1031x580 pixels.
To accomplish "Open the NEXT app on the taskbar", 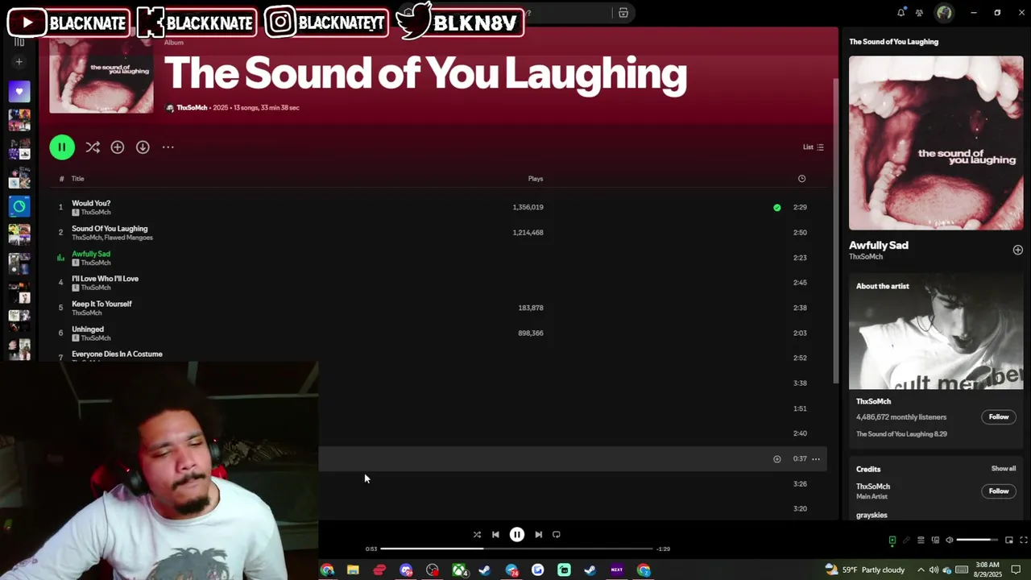I will pos(617,570).
